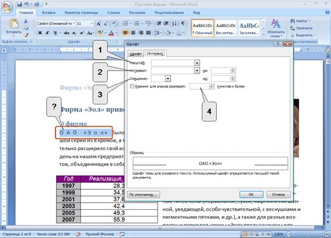Show paragraph marks with pilcrow icon
This screenshot has width=331, height=238.
coord(183,23)
